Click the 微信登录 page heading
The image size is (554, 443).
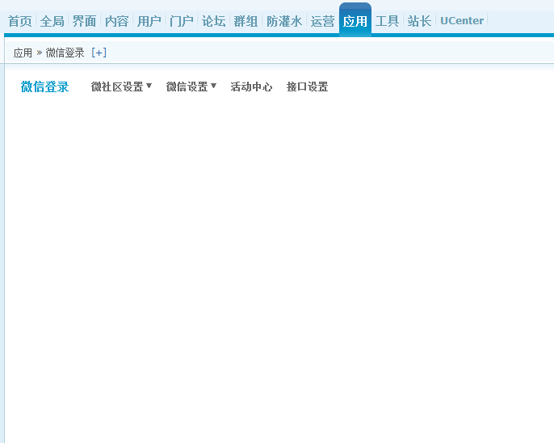[45, 86]
